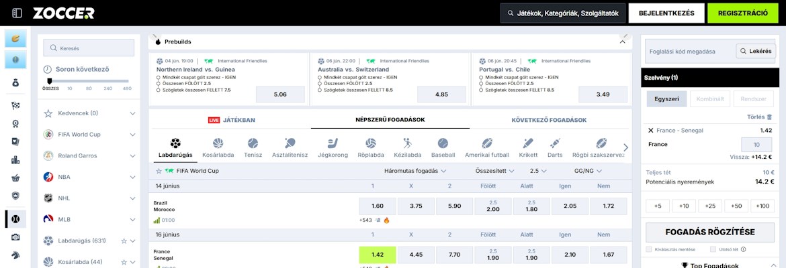Add stake with the +100 button
The height and width of the screenshot is (268, 786).
coord(762,206)
